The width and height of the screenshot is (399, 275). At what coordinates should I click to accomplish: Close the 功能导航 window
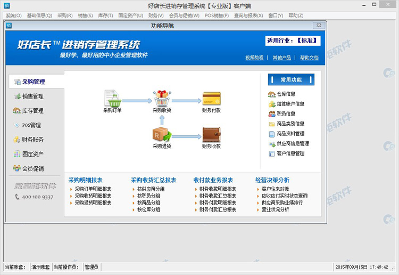tap(319, 26)
